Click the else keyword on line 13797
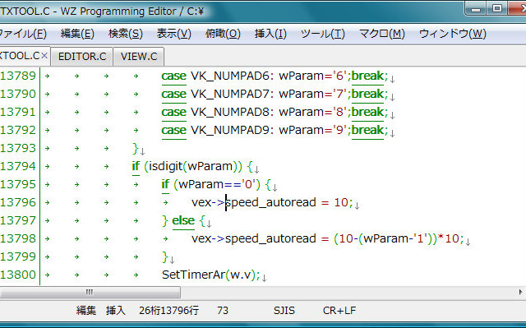This screenshot has width=526, height=328. click(183, 220)
